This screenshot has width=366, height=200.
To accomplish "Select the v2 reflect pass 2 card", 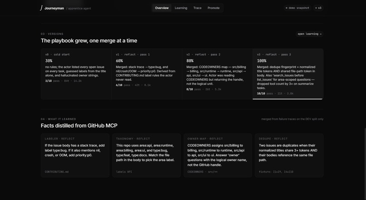I will click(217, 74).
